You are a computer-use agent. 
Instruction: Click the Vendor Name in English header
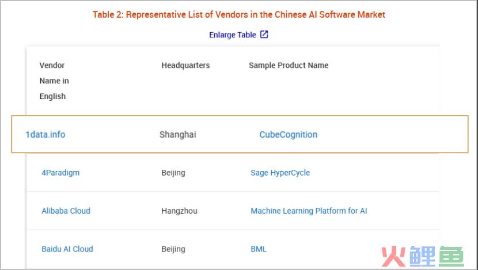click(x=54, y=81)
